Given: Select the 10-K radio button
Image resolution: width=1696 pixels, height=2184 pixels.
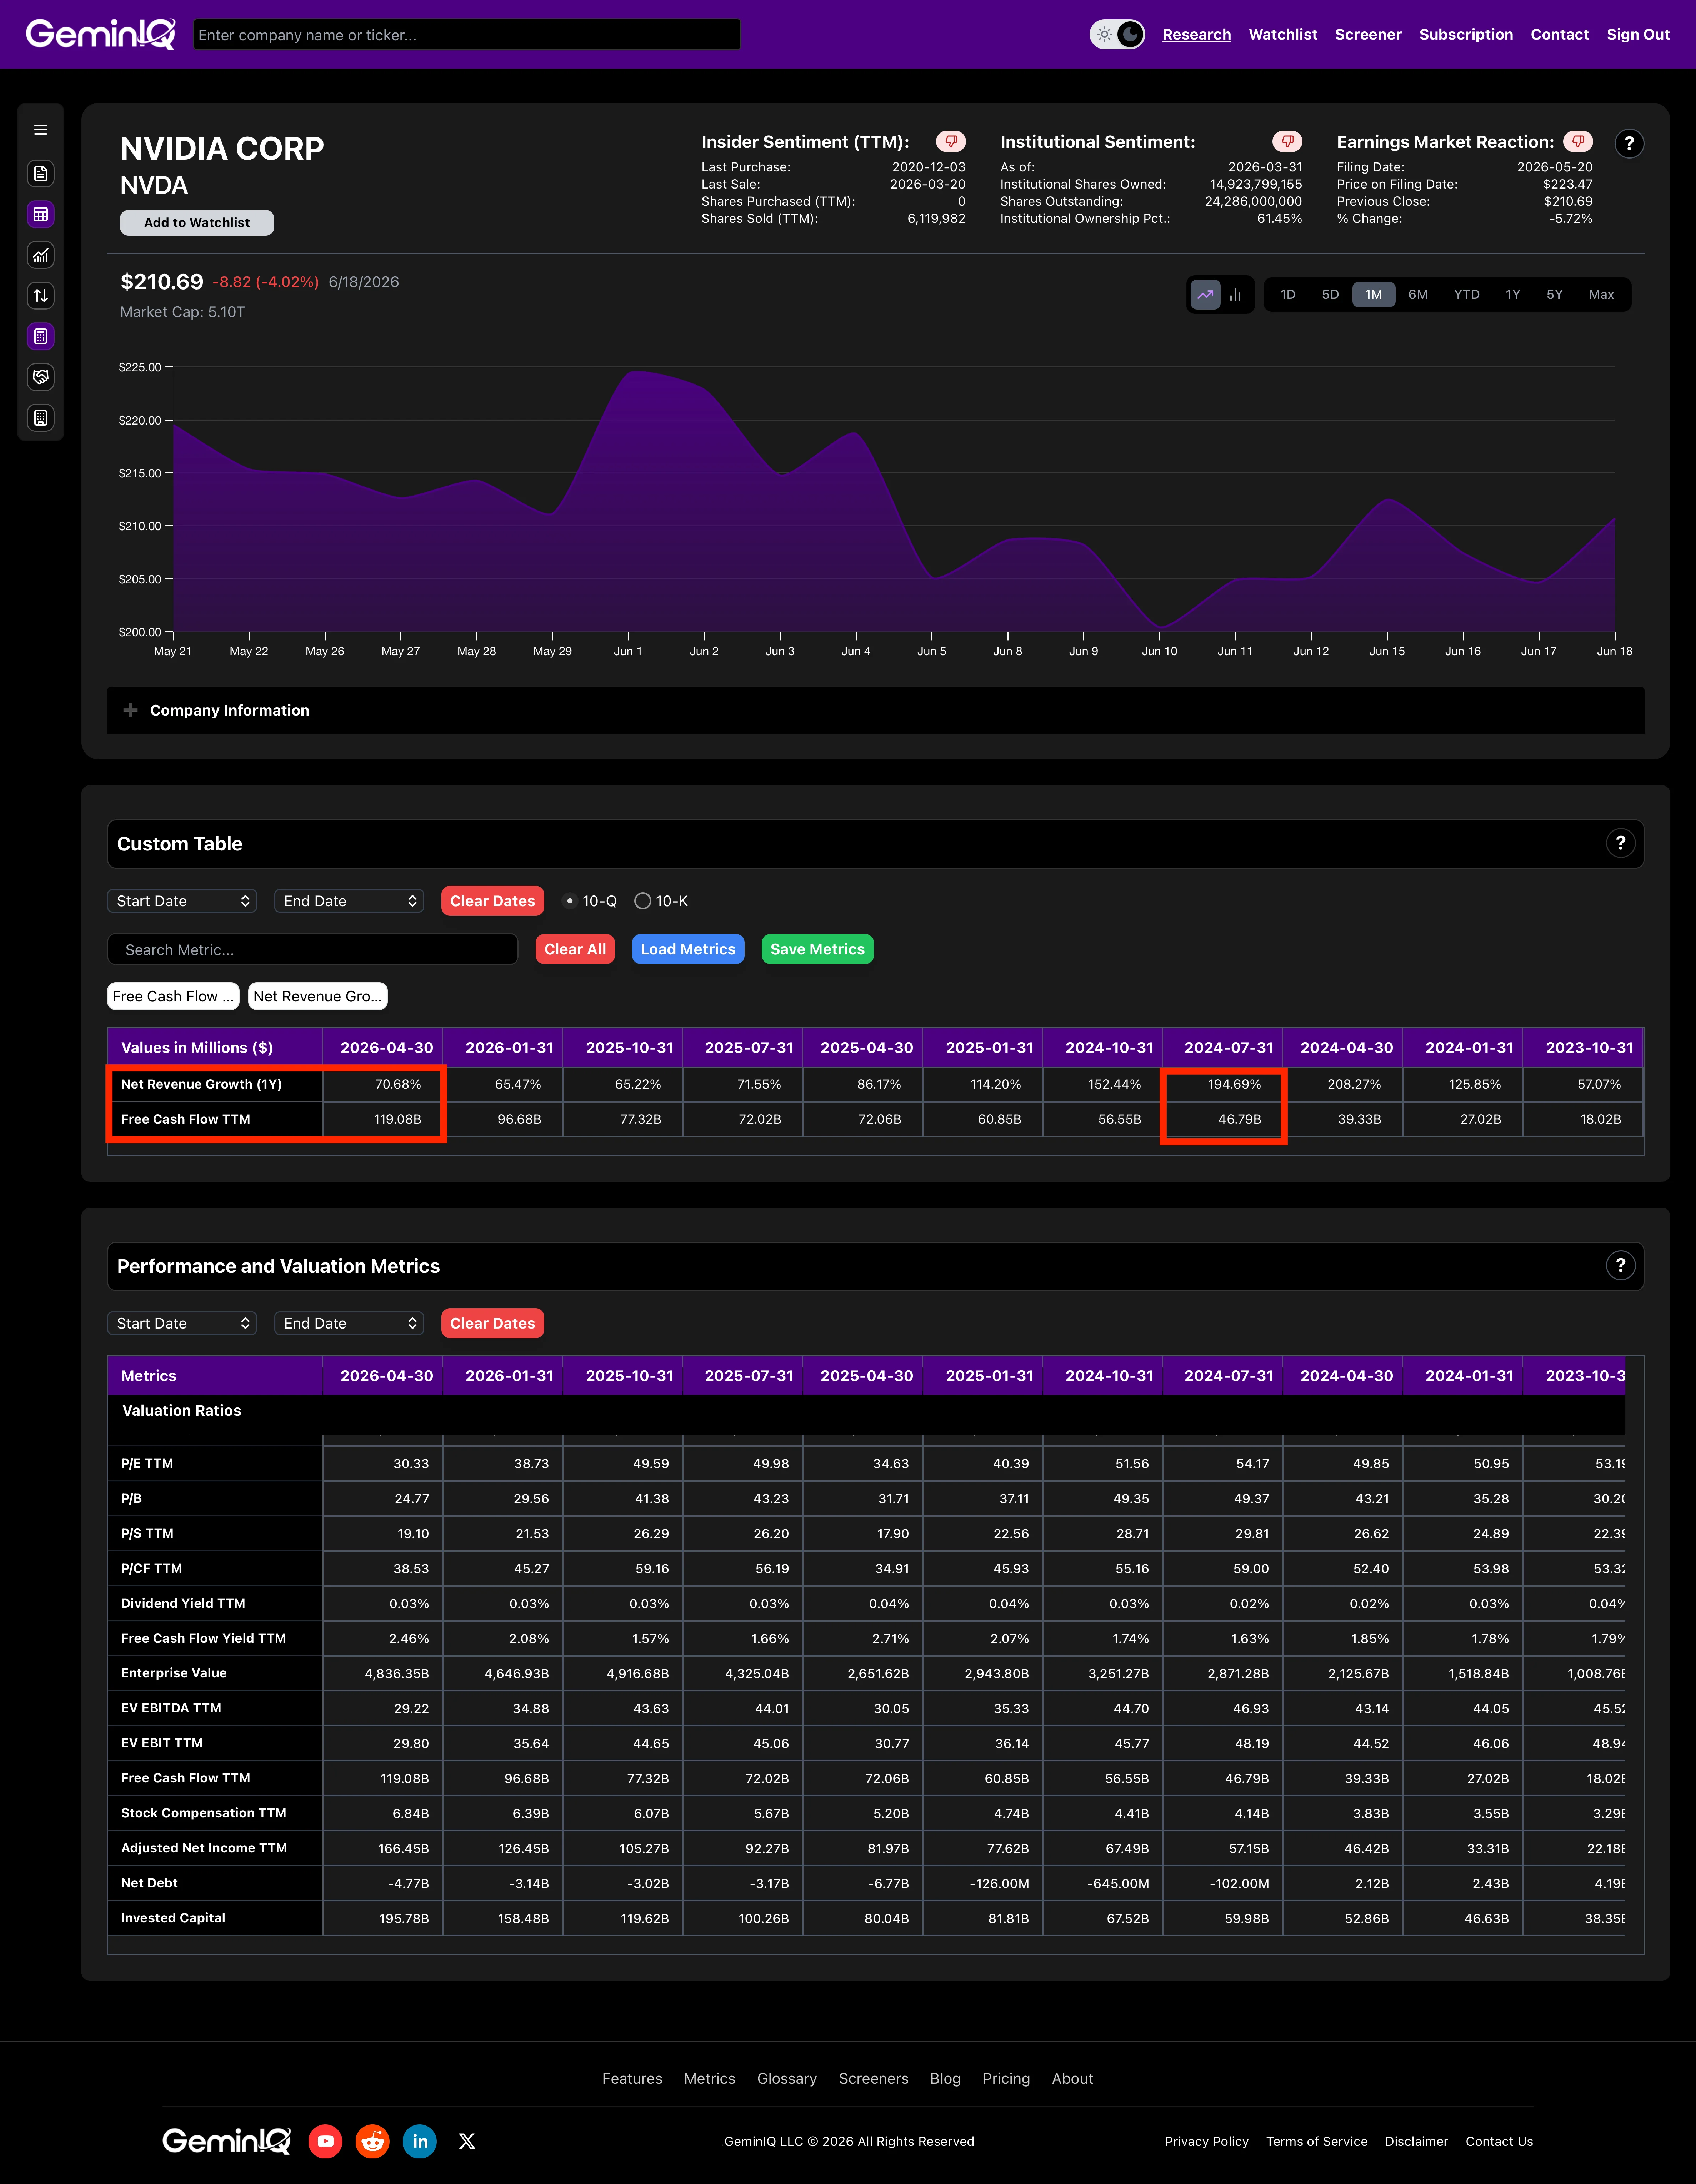Looking at the screenshot, I should click(x=643, y=901).
